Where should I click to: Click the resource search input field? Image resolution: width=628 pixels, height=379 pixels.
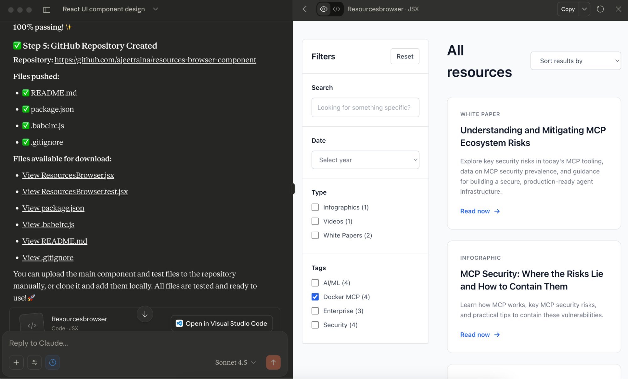[x=365, y=108]
